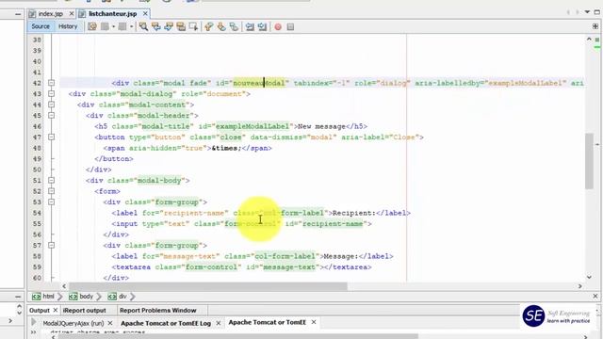
Task: Toggle Rectangular Selection icon
Action: tap(193, 26)
